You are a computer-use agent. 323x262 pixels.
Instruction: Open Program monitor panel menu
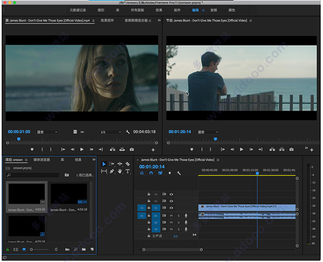[250, 20]
